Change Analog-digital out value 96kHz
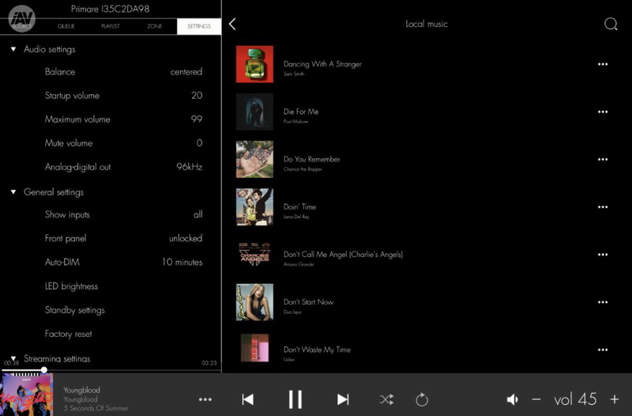This screenshot has height=416, width=632. (x=189, y=167)
